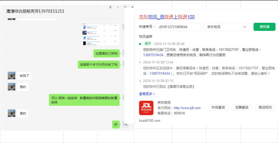Click timestamp 2024-11-16 08:02:15

[158, 81]
